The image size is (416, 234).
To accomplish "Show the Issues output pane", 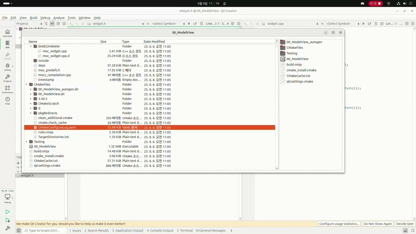I will (x=75, y=230).
